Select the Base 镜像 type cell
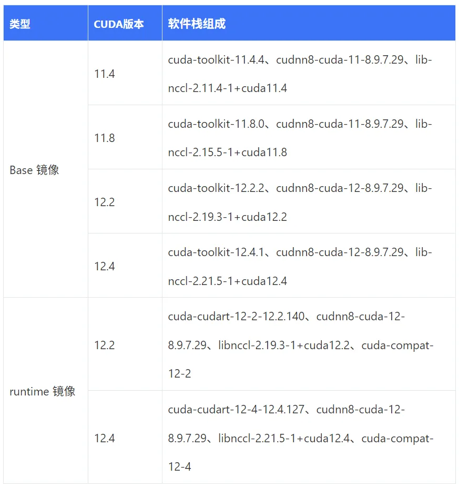 (x=46, y=169)
